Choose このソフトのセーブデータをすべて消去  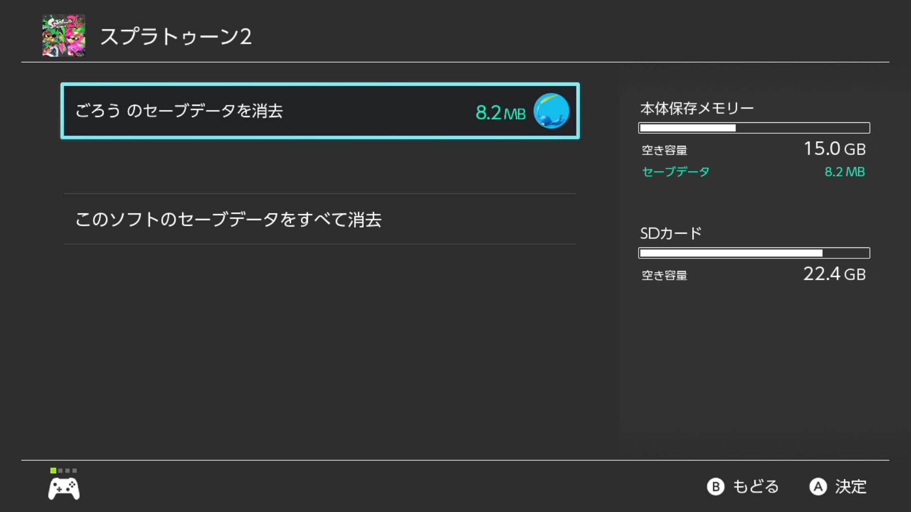point(320,219)
